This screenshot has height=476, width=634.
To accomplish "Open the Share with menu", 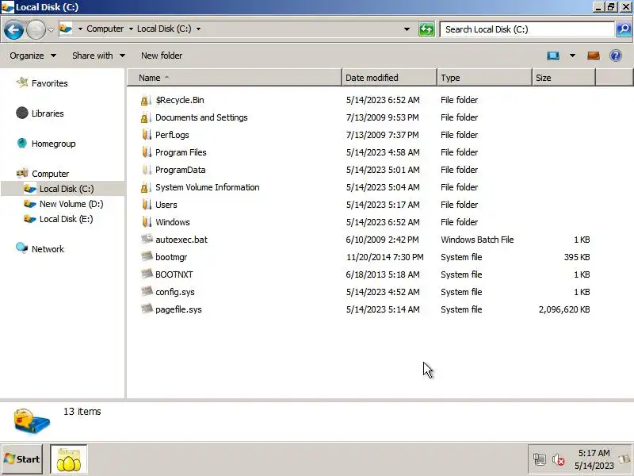I will pos(98,56).
